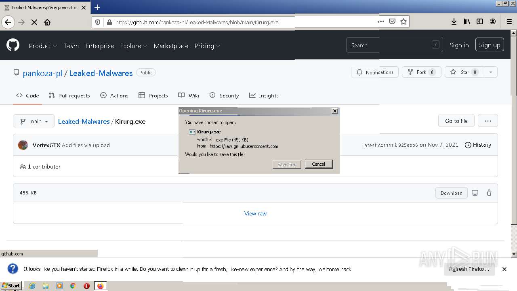Screen dimensions: 517x291
Task: Open the View raw link
Action: tap(255, 213)
